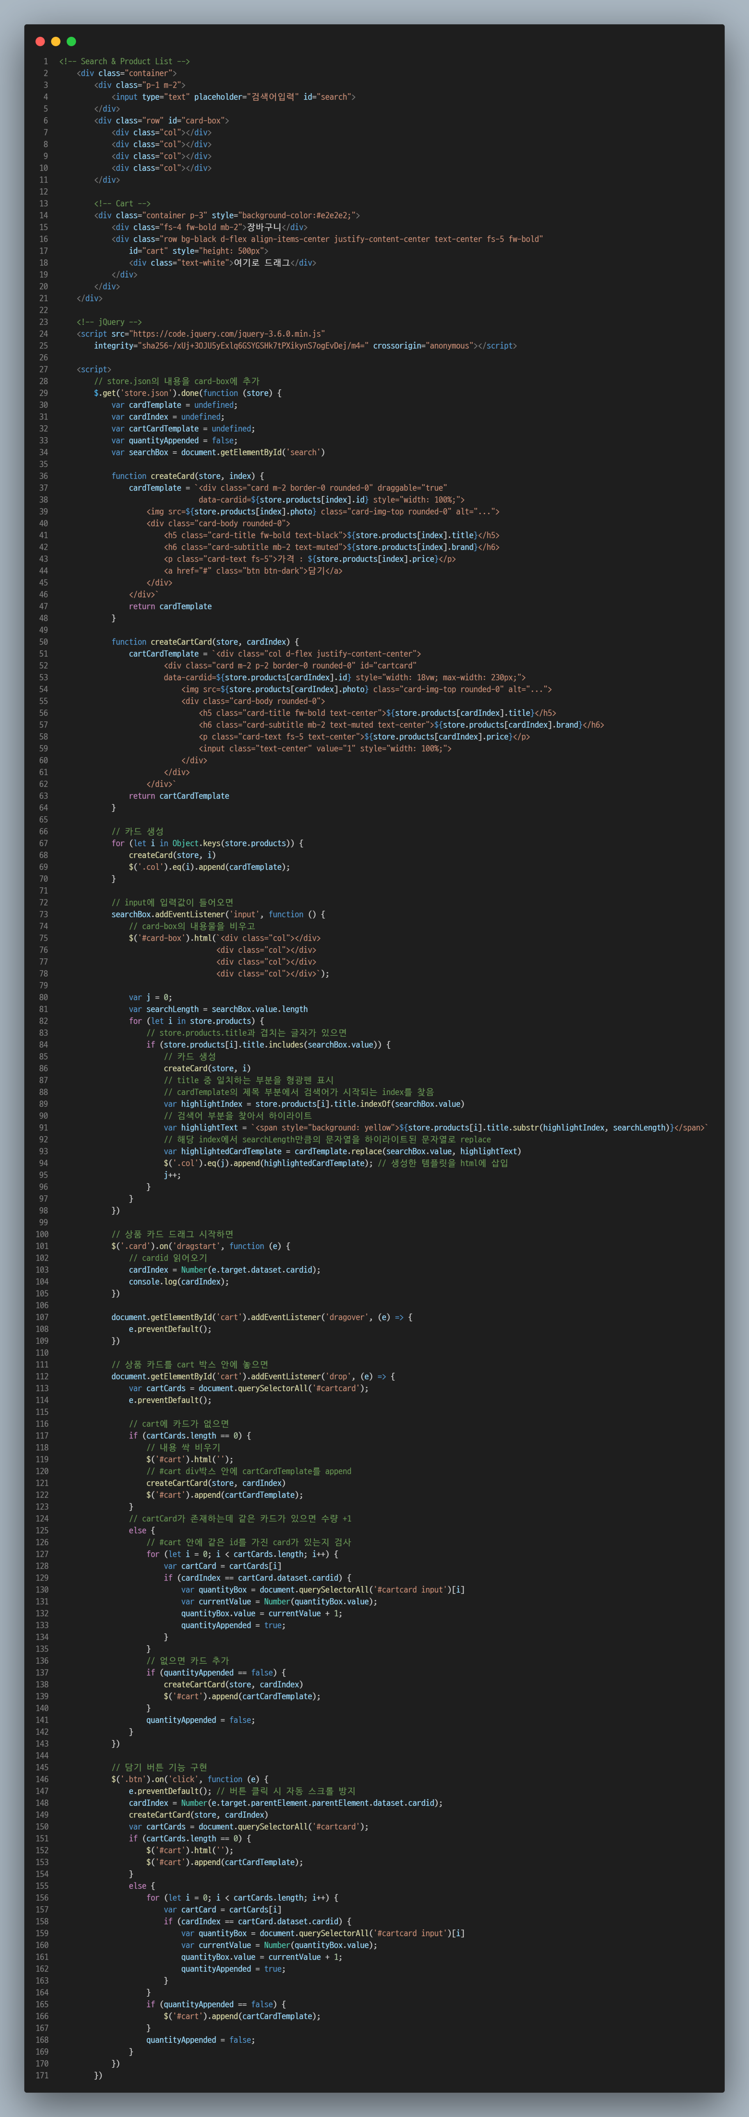Click the 'console.log(cardIndex);' line
The image size is (749, 2117).
(179, 1282)
